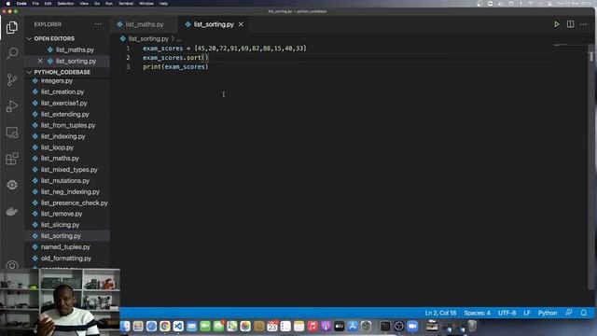Change language mode via Python indicator
Viewport: 597px width, 336px height.
[548, 313]
